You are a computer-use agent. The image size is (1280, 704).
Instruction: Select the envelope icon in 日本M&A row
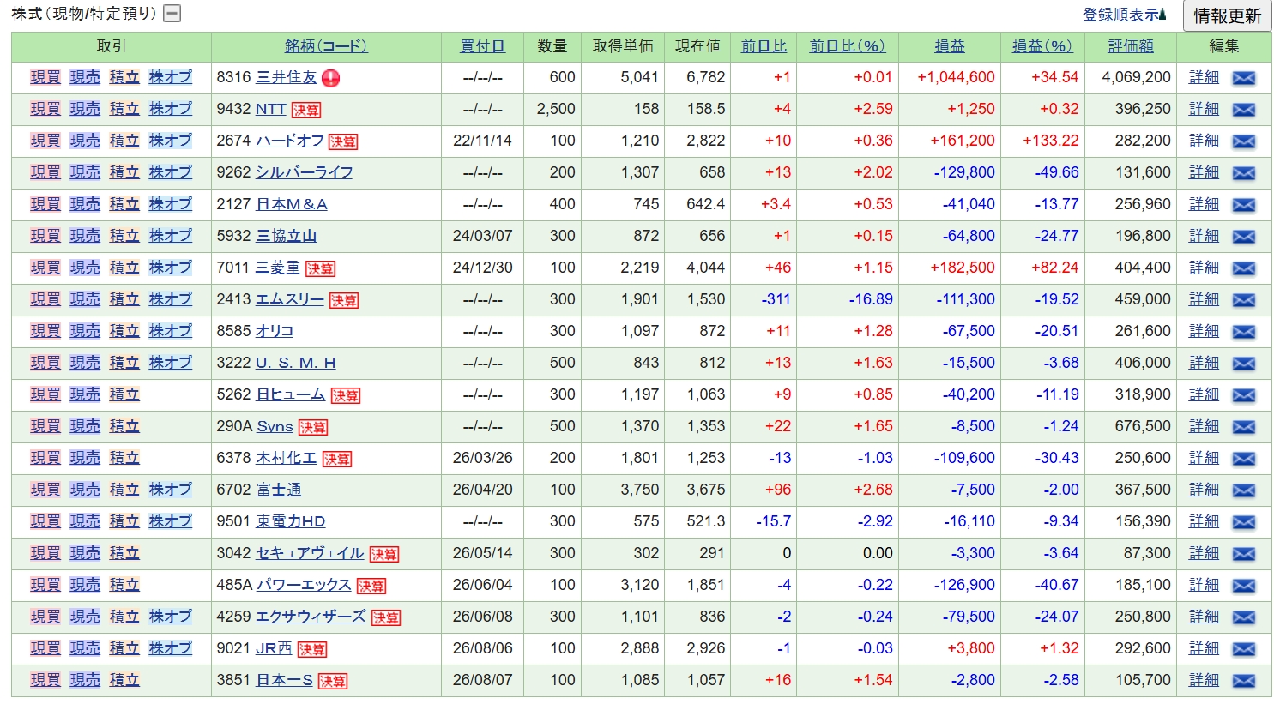[x=1243, y=205]
